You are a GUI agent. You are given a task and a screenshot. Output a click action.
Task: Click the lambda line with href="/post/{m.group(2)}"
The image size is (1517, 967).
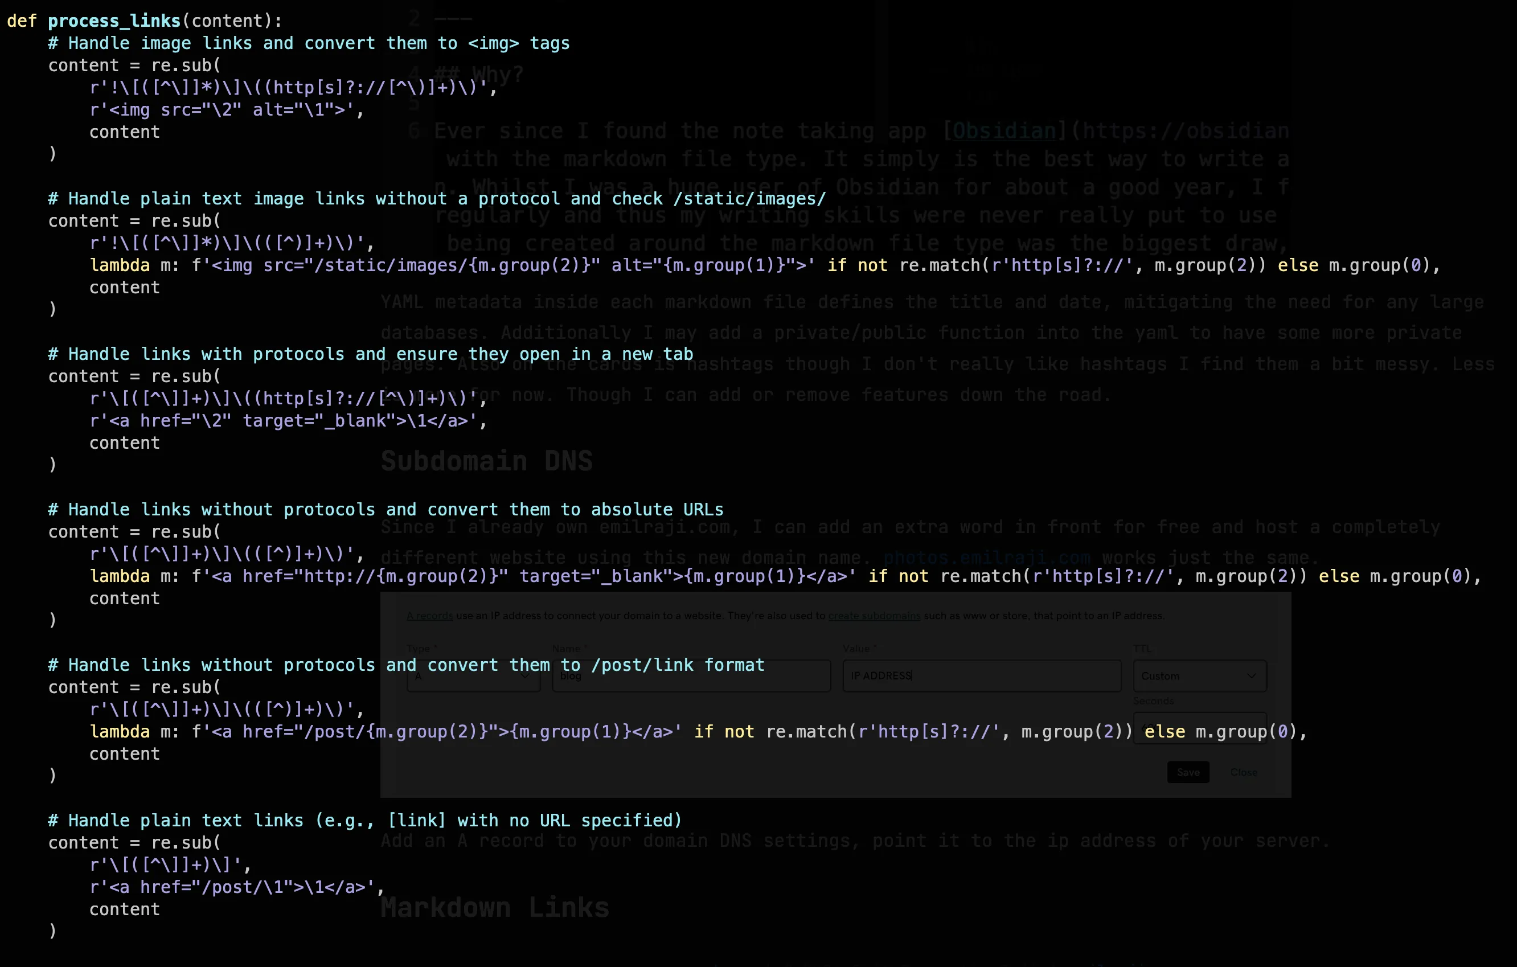[x=699, y=731]
